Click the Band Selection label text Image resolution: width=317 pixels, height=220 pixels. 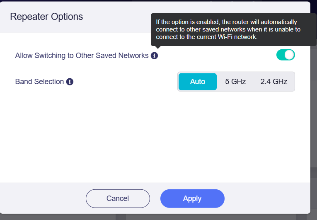click(39, 82)
